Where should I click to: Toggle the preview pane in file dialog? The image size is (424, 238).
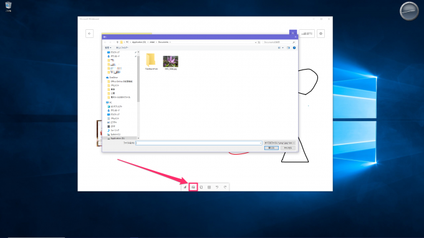(288, 48)
